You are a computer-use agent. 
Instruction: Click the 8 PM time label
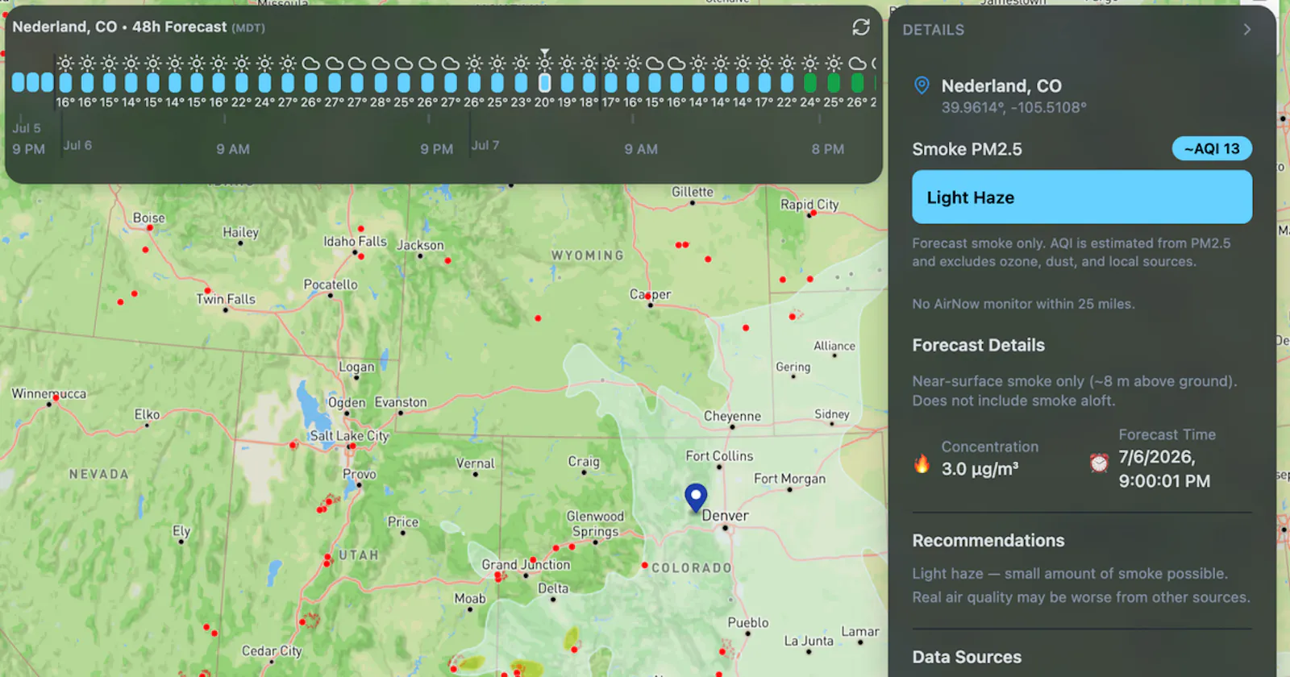click(x=828, y=149)
